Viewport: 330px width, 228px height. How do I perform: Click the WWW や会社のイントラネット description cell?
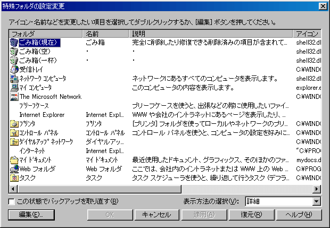209,115
